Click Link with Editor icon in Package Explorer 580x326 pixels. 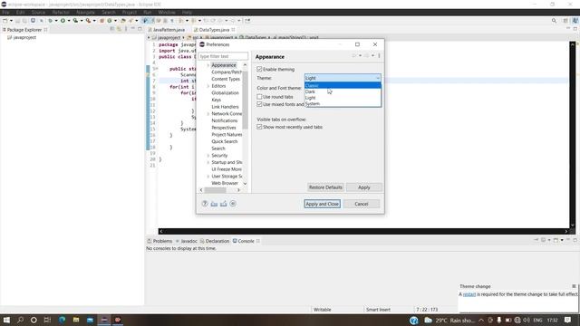[x=119, y=29]
